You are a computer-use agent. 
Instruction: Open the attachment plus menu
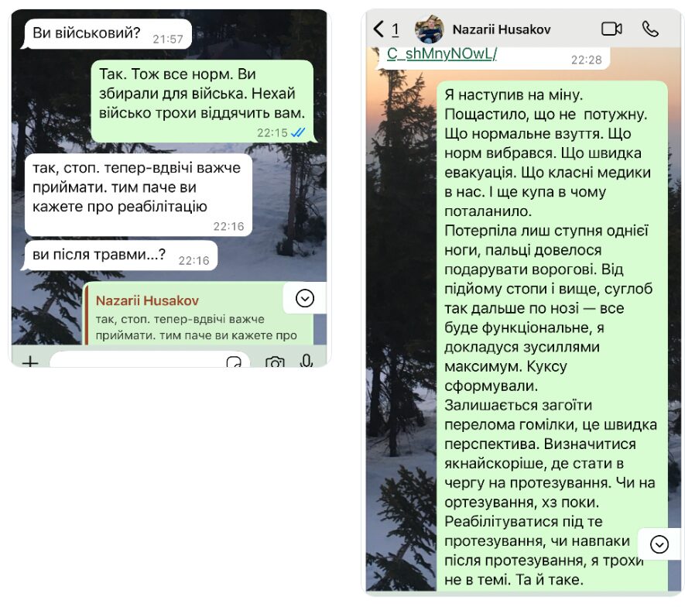(31, 362)
